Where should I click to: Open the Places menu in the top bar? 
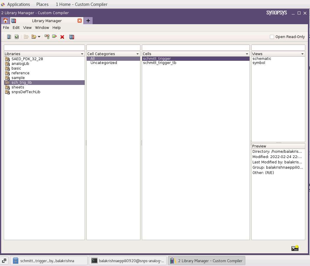pos(42,4)
